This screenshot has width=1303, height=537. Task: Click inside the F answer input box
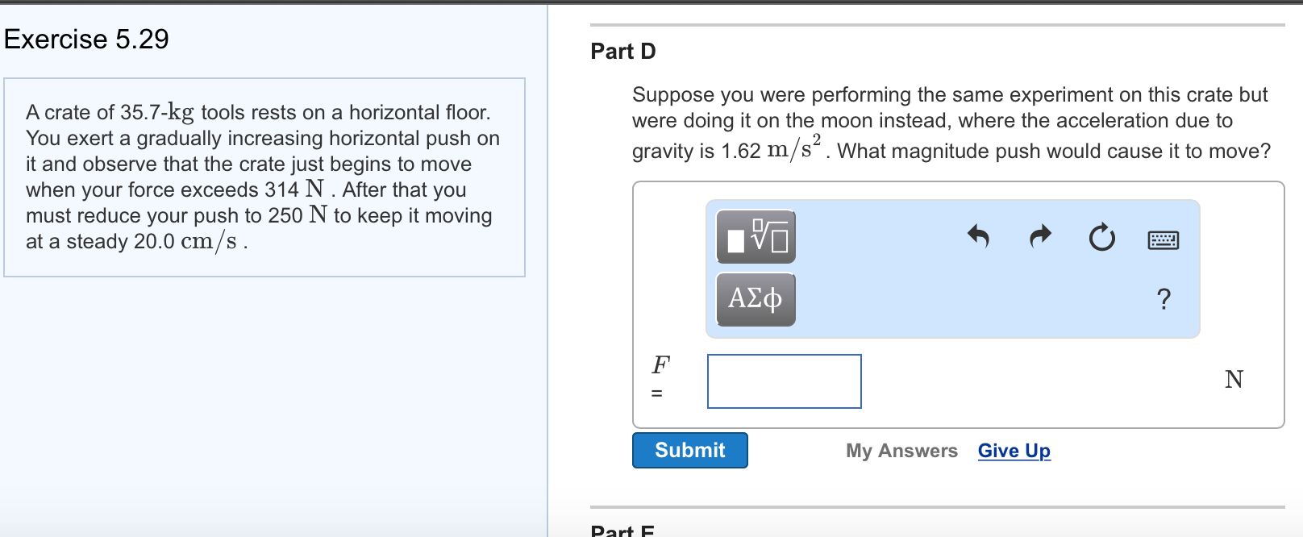[783, 381]
